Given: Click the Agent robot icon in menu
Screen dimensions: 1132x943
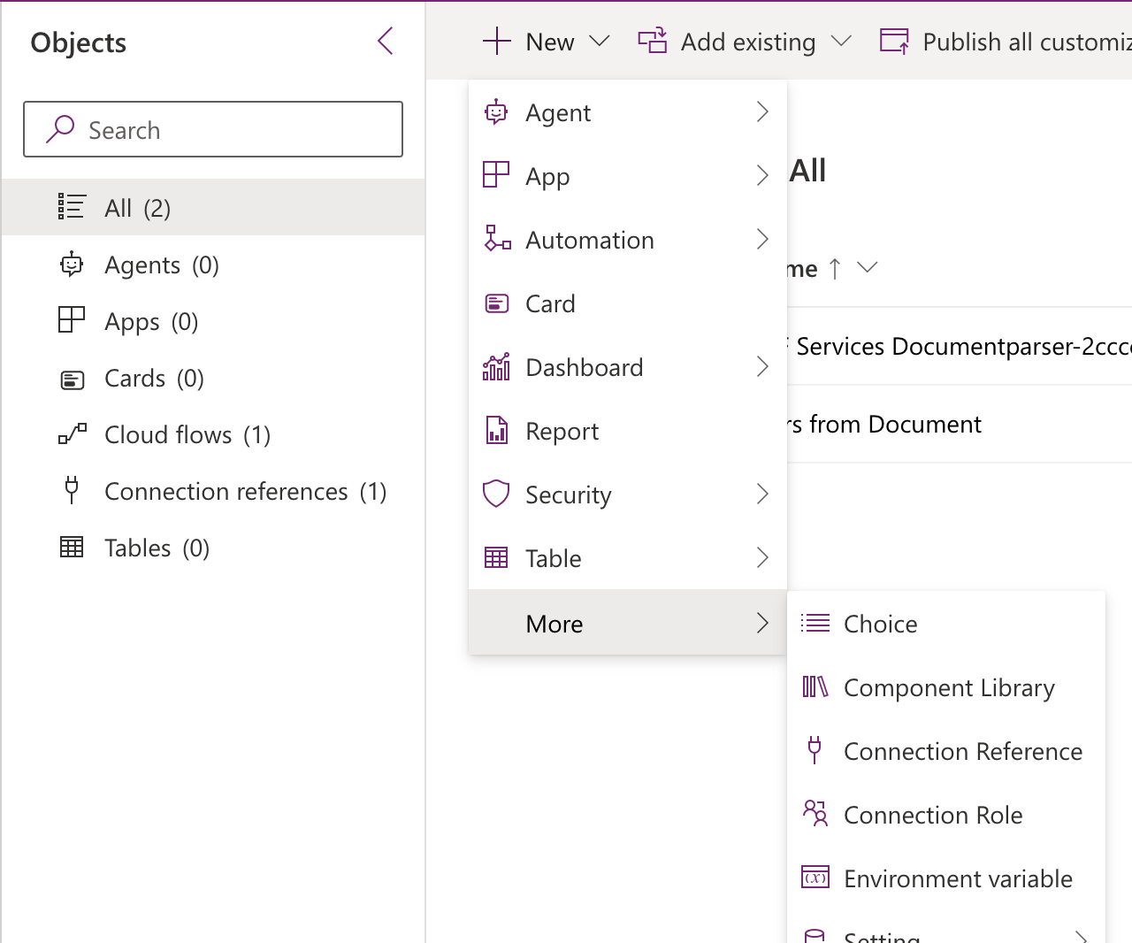Looking at the screenshot, I should point(496,112).
